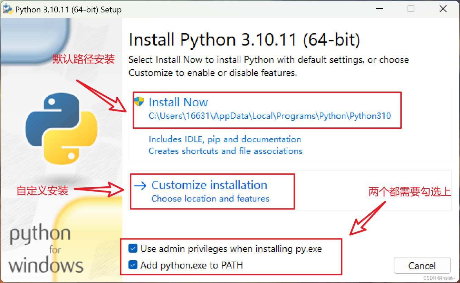Screen dimensions: 460x283
Task: Click the default install path C:\Users\16631\AppData text
Action: click(270, 116)
